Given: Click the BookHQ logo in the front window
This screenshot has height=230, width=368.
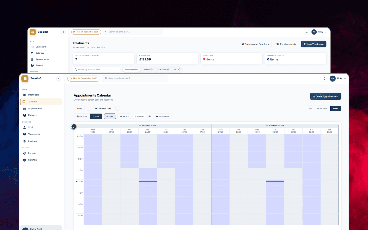Looking at the screenshot, I should (x=25, y=78).
